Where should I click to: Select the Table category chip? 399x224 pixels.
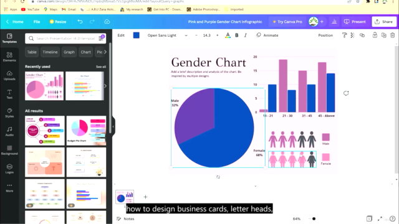(x=32, y=52)
